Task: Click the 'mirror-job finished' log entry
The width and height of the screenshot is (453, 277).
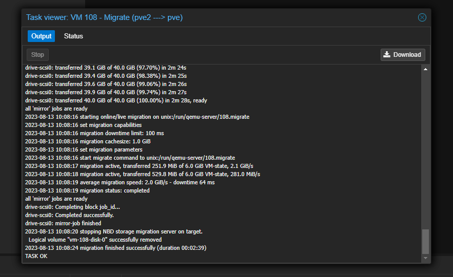Action: pos(63,223)
